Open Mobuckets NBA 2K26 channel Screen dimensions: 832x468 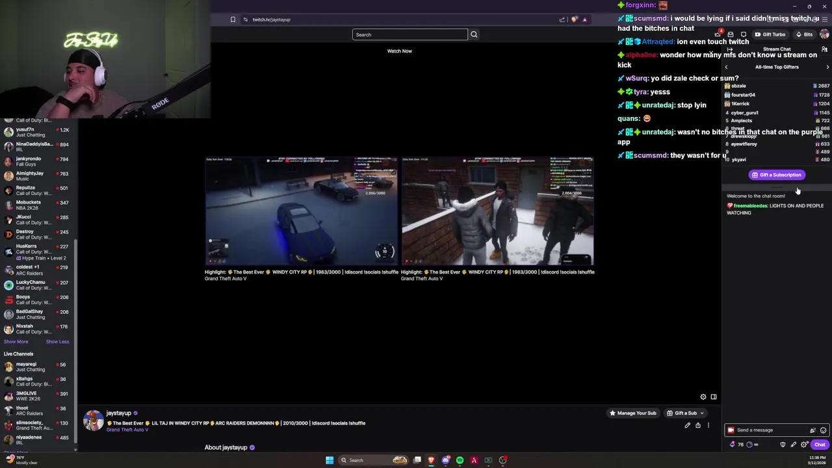point(38,205)
